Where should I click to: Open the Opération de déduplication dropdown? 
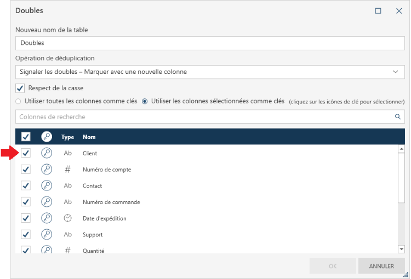pos(210,72)
